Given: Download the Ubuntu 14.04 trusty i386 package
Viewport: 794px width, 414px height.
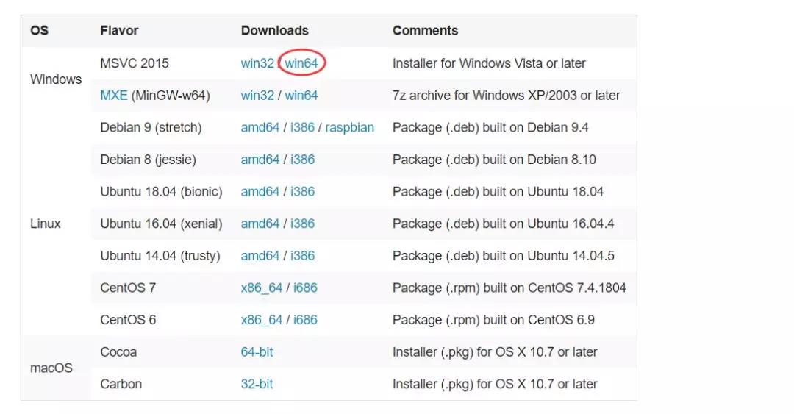Looking at the screenshot, I should (302, 256).
